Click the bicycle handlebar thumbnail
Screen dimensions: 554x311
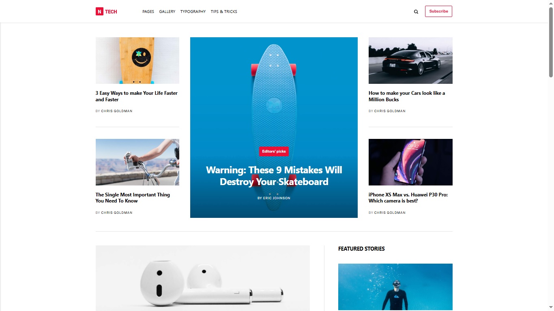[137, 162]
